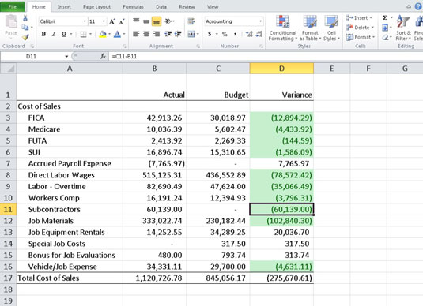Click the Select All corner triangle
The image size is (423, 306).
[x=10, y=69]
